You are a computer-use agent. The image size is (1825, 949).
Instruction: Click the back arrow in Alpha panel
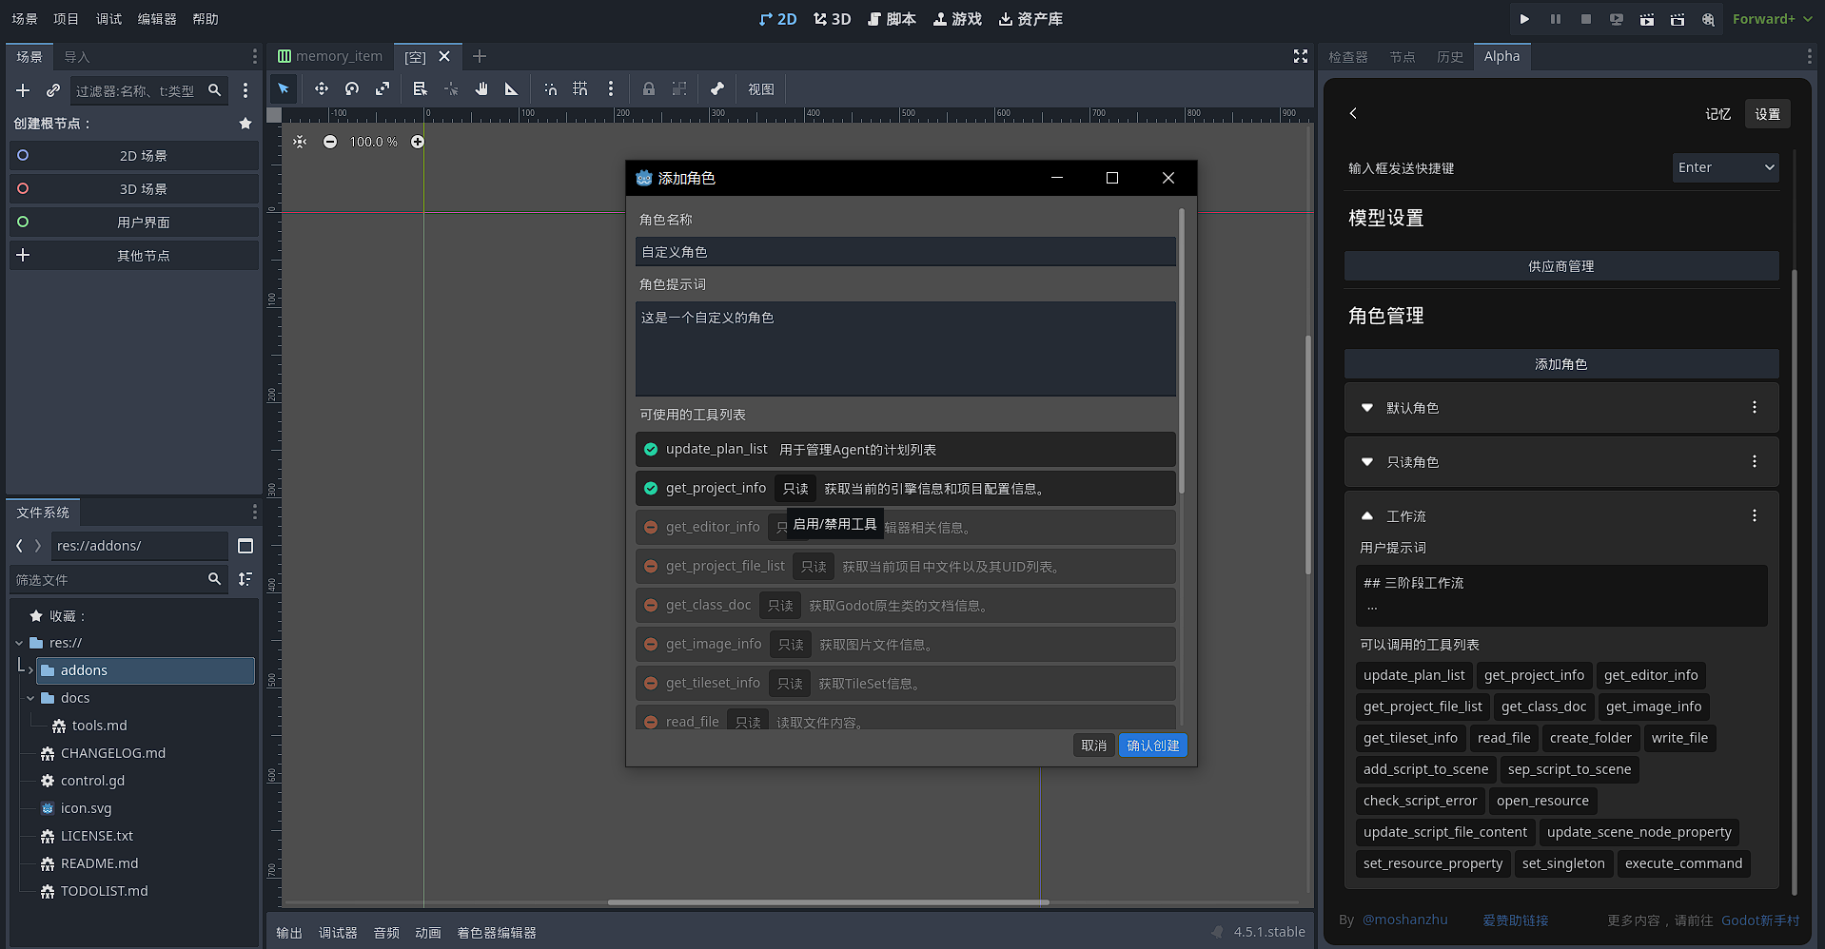click(1353, 114)
